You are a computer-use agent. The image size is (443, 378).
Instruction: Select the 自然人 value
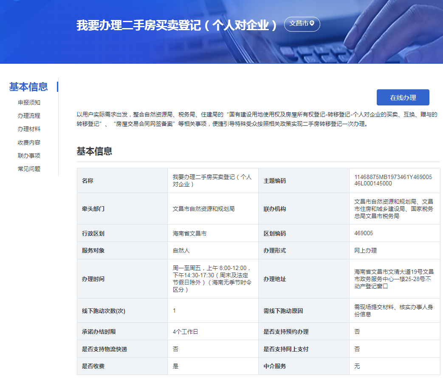pos(181,250)
